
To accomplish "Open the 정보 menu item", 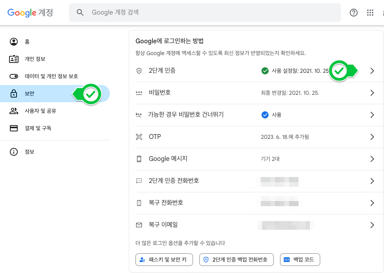I will (x=55, y=152).
